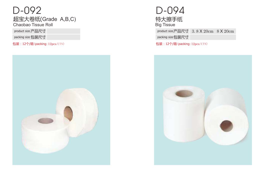Open the Chaobao Tissue Roll product photo

(x=61, y=110)
